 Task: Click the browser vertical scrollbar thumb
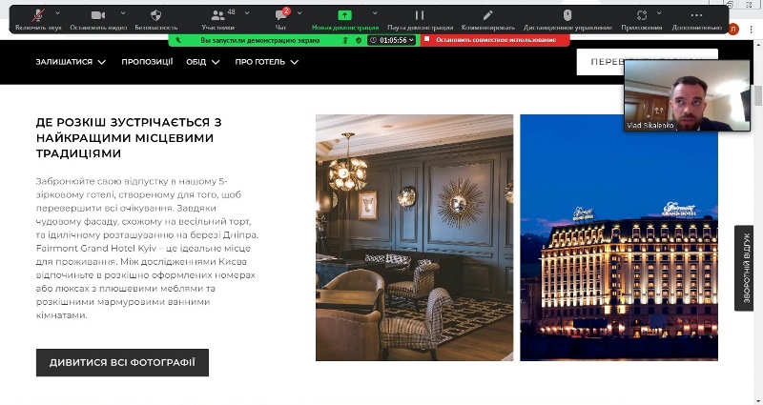click(x=757, y=96)
